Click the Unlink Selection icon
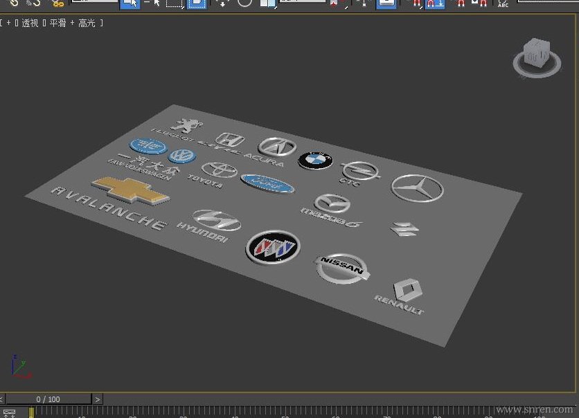Viewport: 579px width, 418px height. click(34, 3)
